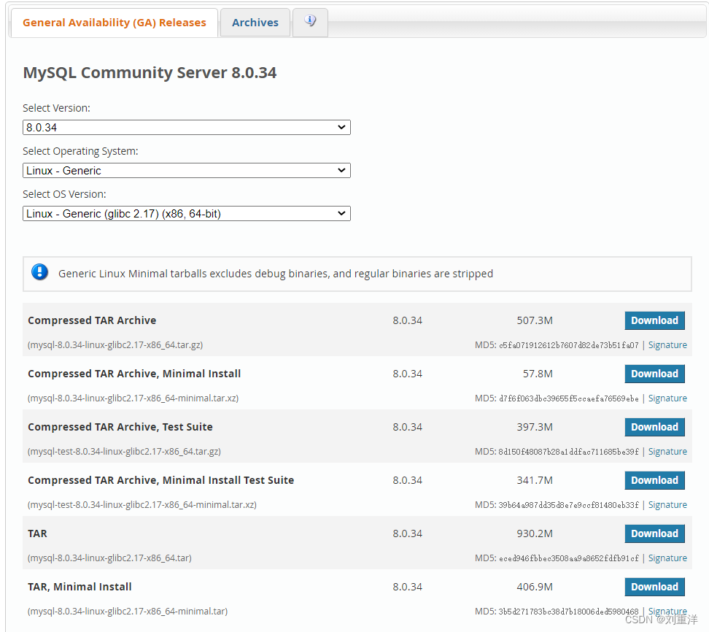The image size is (709, 632).
Task: Download the Test Suite archive
Action: [x=654, y=427]
